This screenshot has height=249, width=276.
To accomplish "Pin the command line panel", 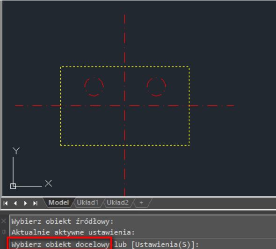I will pos(4,232).
